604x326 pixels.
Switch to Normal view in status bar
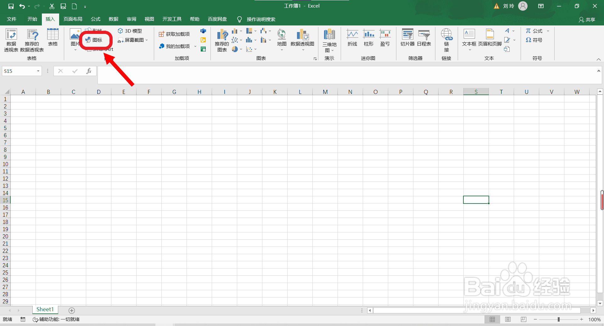(x=492, y=319)
